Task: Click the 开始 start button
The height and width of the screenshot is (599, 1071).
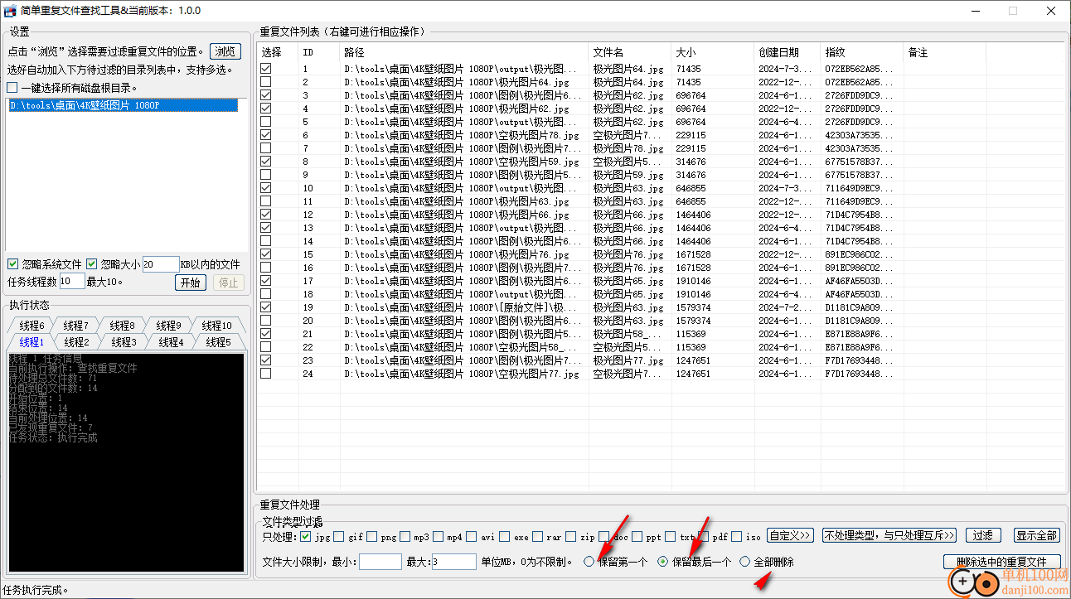Action: [x=190, y=283]
